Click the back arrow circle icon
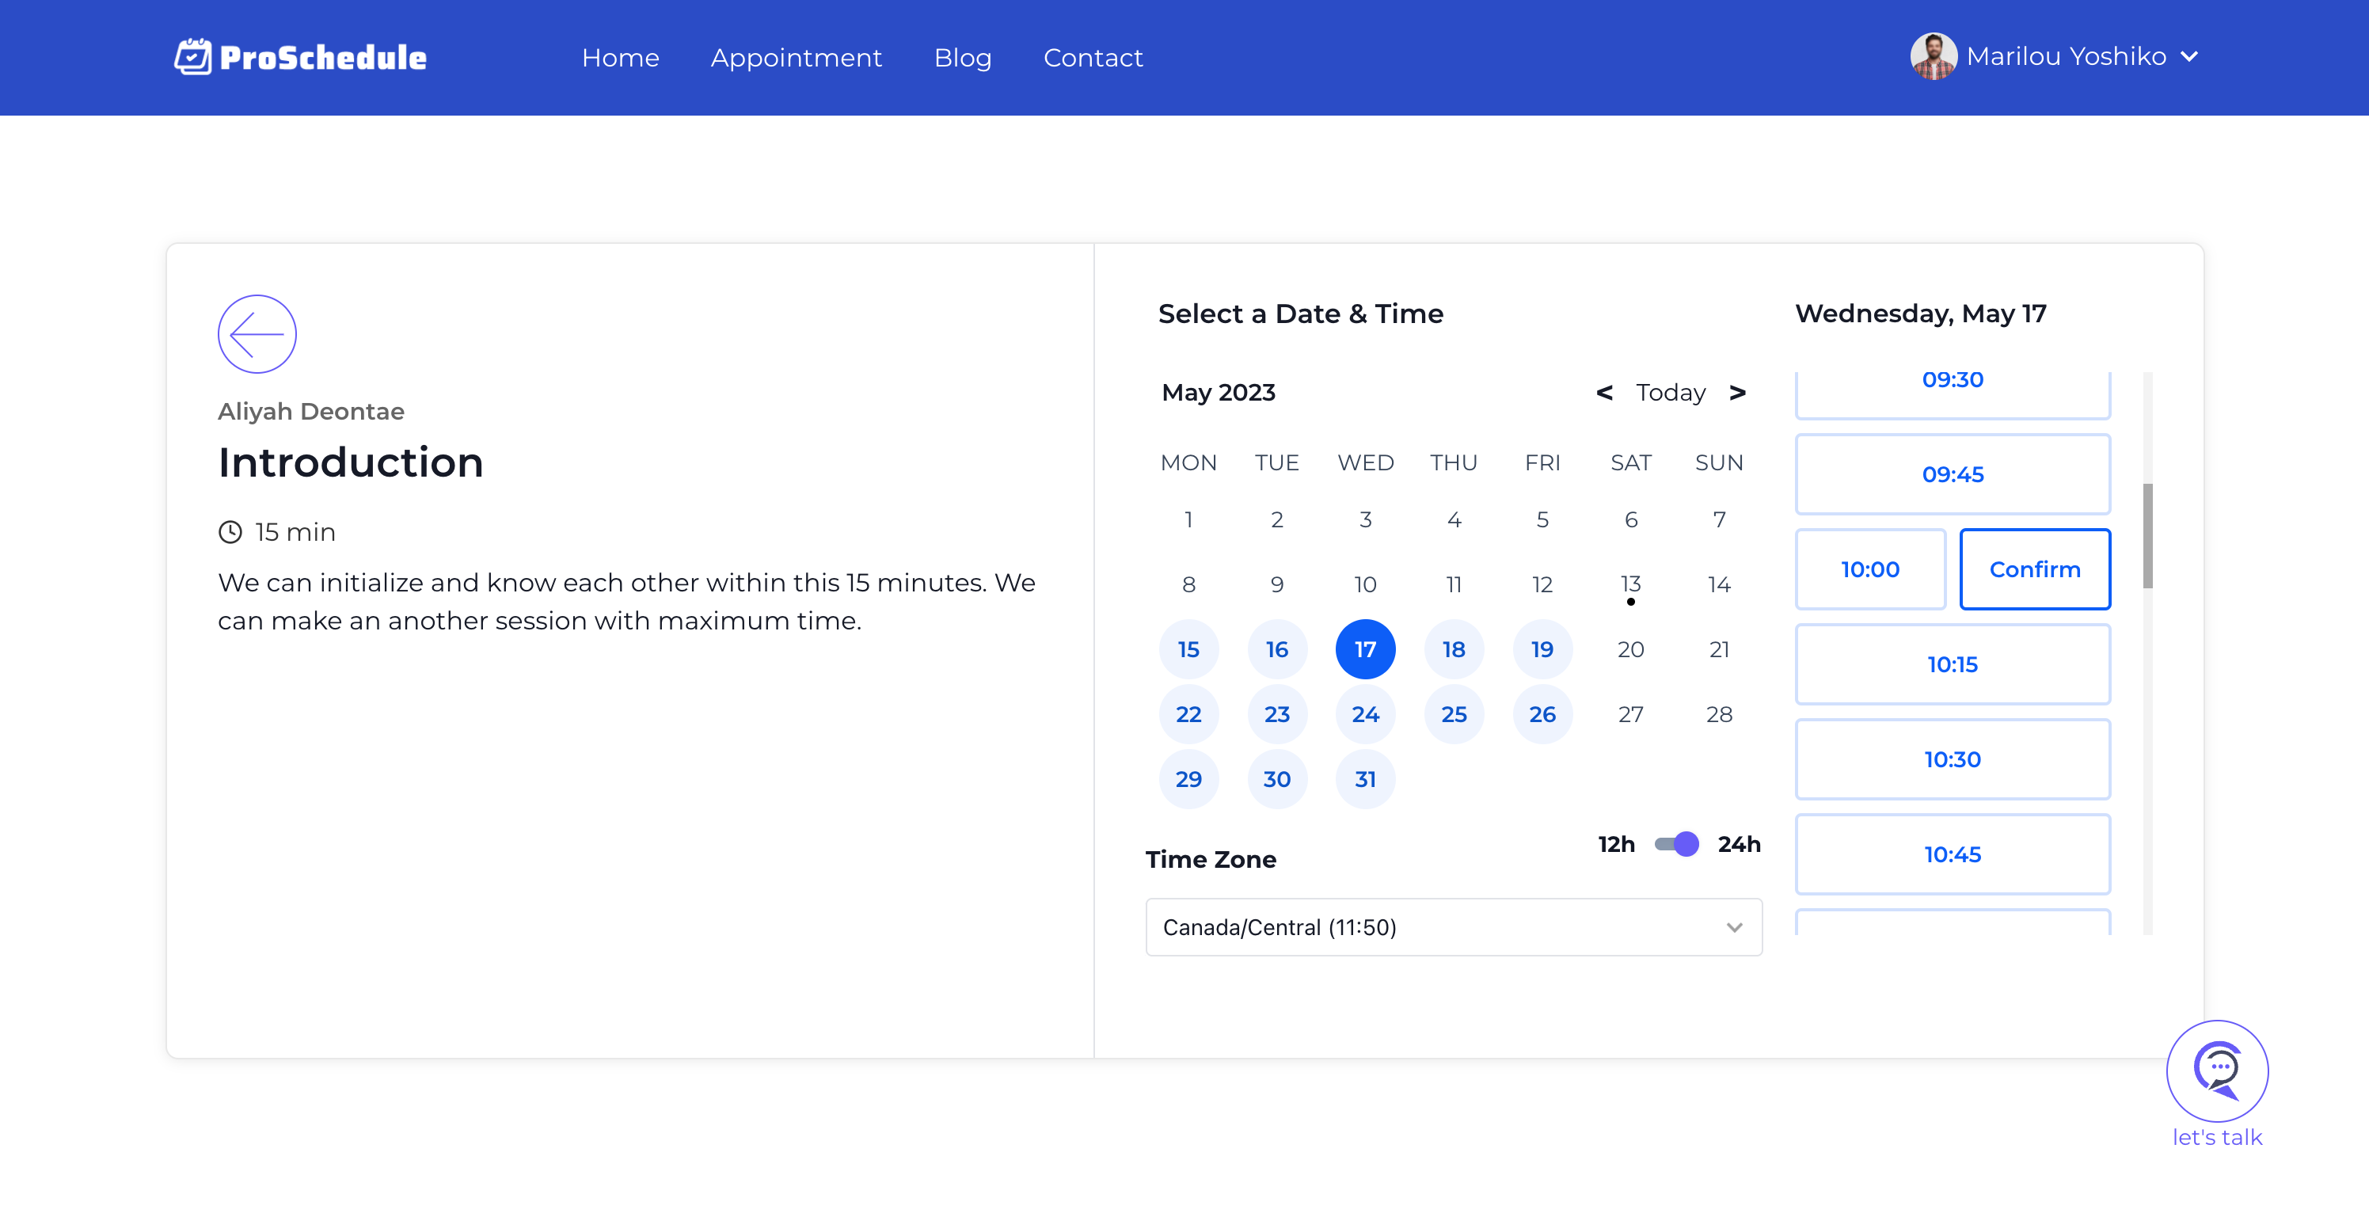Screen dimensions: 2369x1213 [x=257, y=334]
